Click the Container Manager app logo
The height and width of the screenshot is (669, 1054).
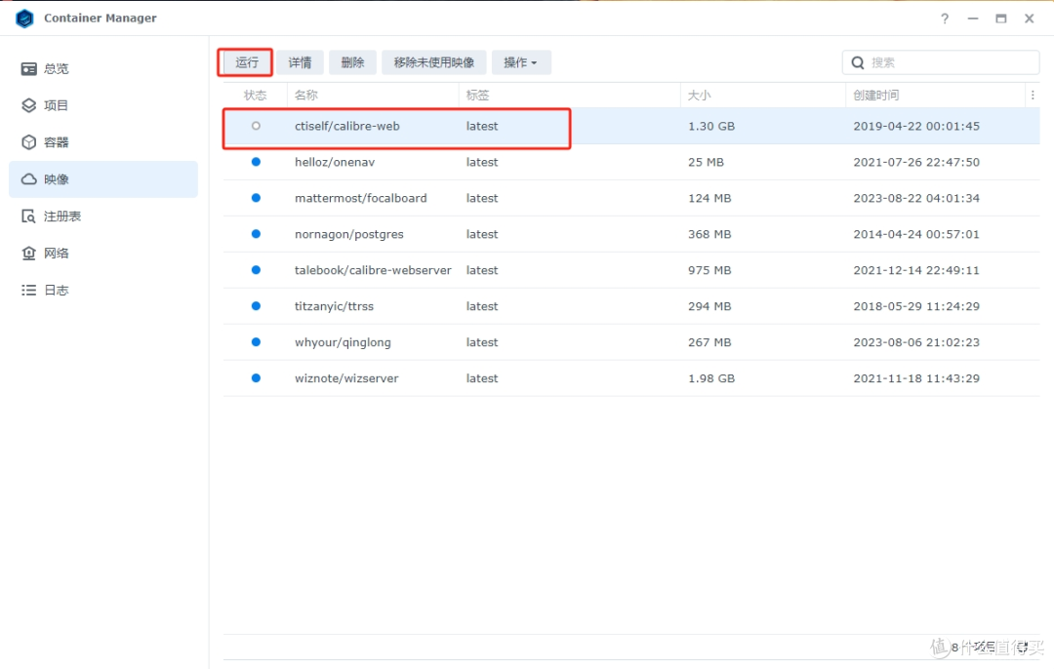(x=24, y=19)
